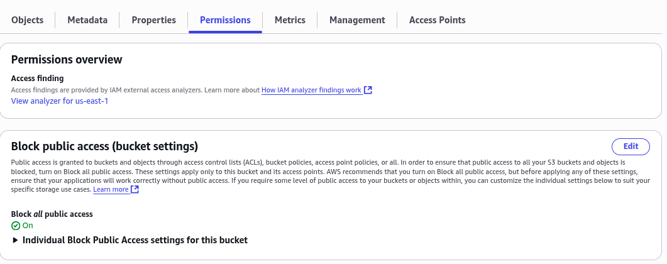The height and width of the screenshot is (264, 667).
Task: Click the green checkmark On status icon
Action: [x=16, y=226]
